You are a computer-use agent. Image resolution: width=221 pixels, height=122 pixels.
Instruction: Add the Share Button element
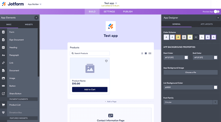pyautogui.click(x=19, y=94)
